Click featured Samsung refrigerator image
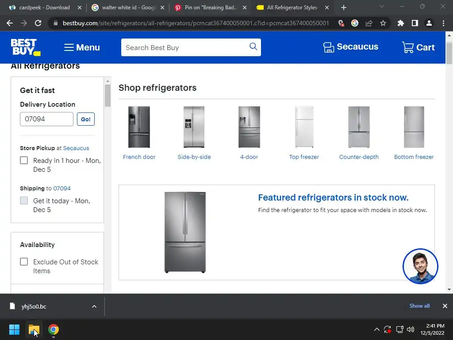The width and height of the screenshot is (453, 340). (185, 232)
